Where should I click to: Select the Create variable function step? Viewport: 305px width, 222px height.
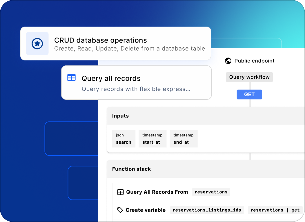tap(145, 210)
